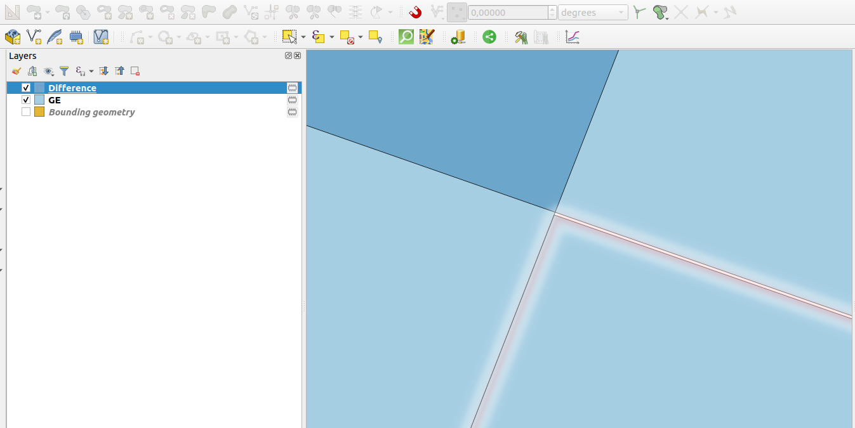Click the Deselect Features icon
Viewport: 855px width, 428px height.
[347, 37]
